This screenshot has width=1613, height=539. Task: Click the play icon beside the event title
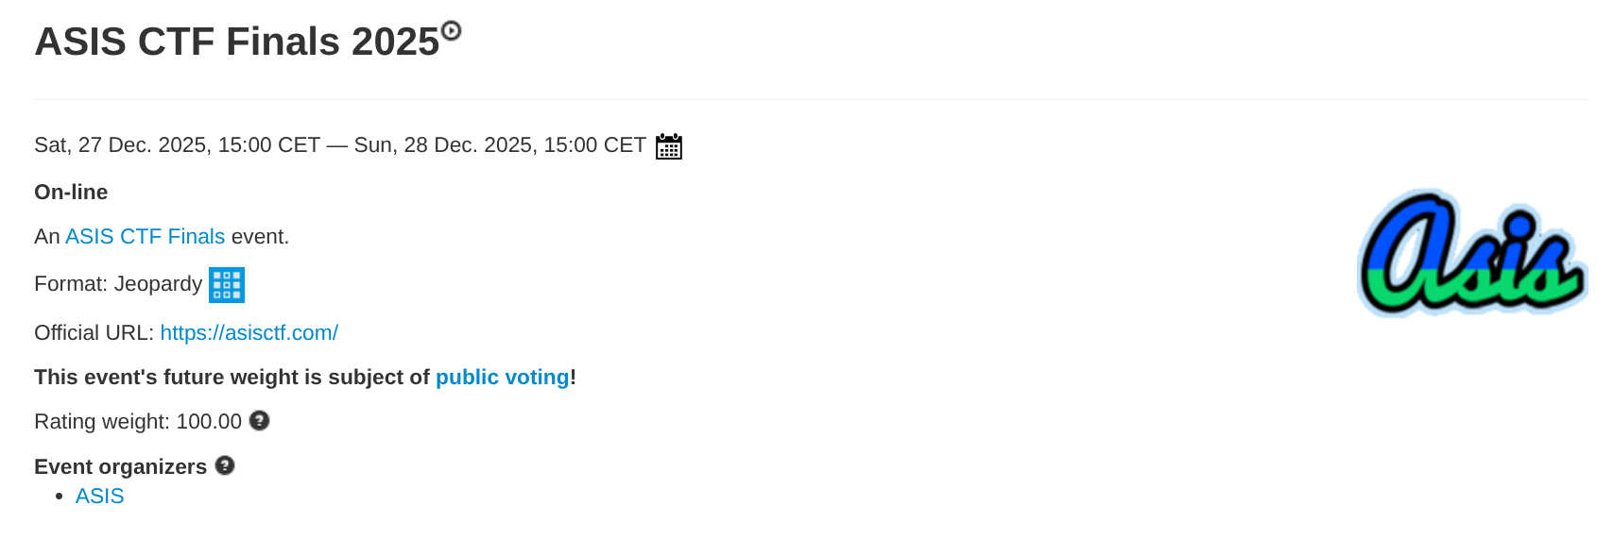tap(452, 31)
